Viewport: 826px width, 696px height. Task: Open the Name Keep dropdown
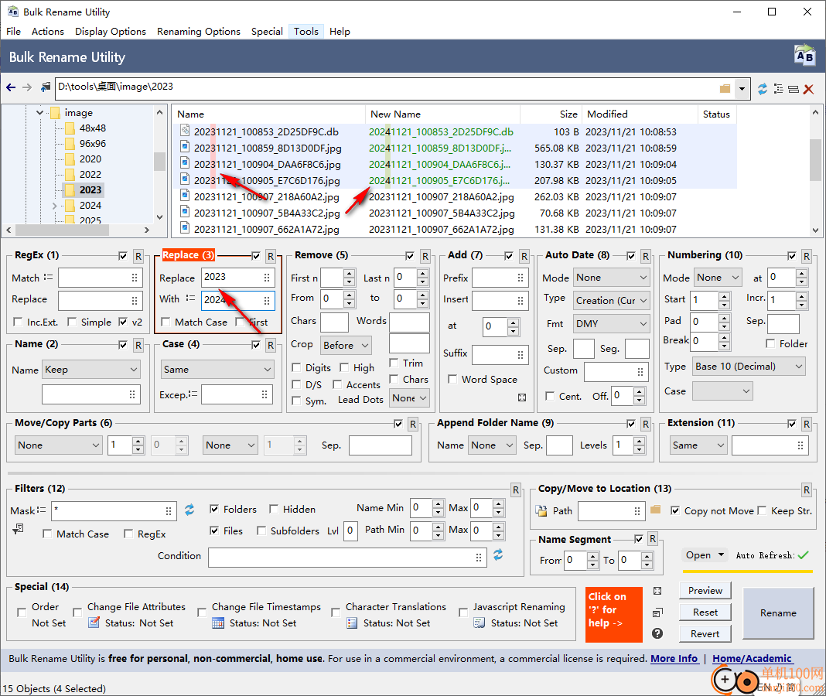[91, 370]
